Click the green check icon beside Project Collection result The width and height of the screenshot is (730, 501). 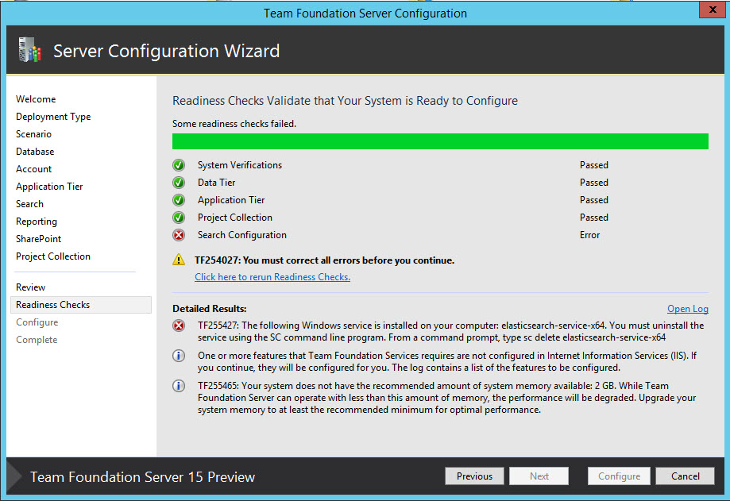tap(179, 218)
